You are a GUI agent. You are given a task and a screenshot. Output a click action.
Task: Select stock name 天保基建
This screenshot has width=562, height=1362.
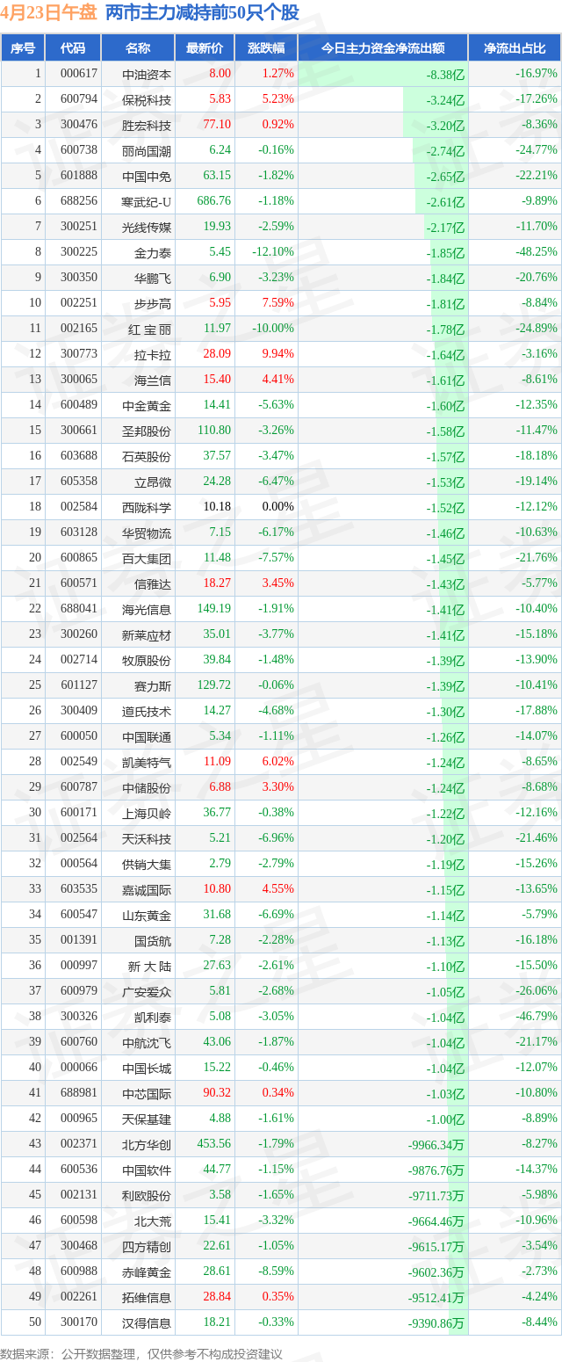pos(147,1119)
